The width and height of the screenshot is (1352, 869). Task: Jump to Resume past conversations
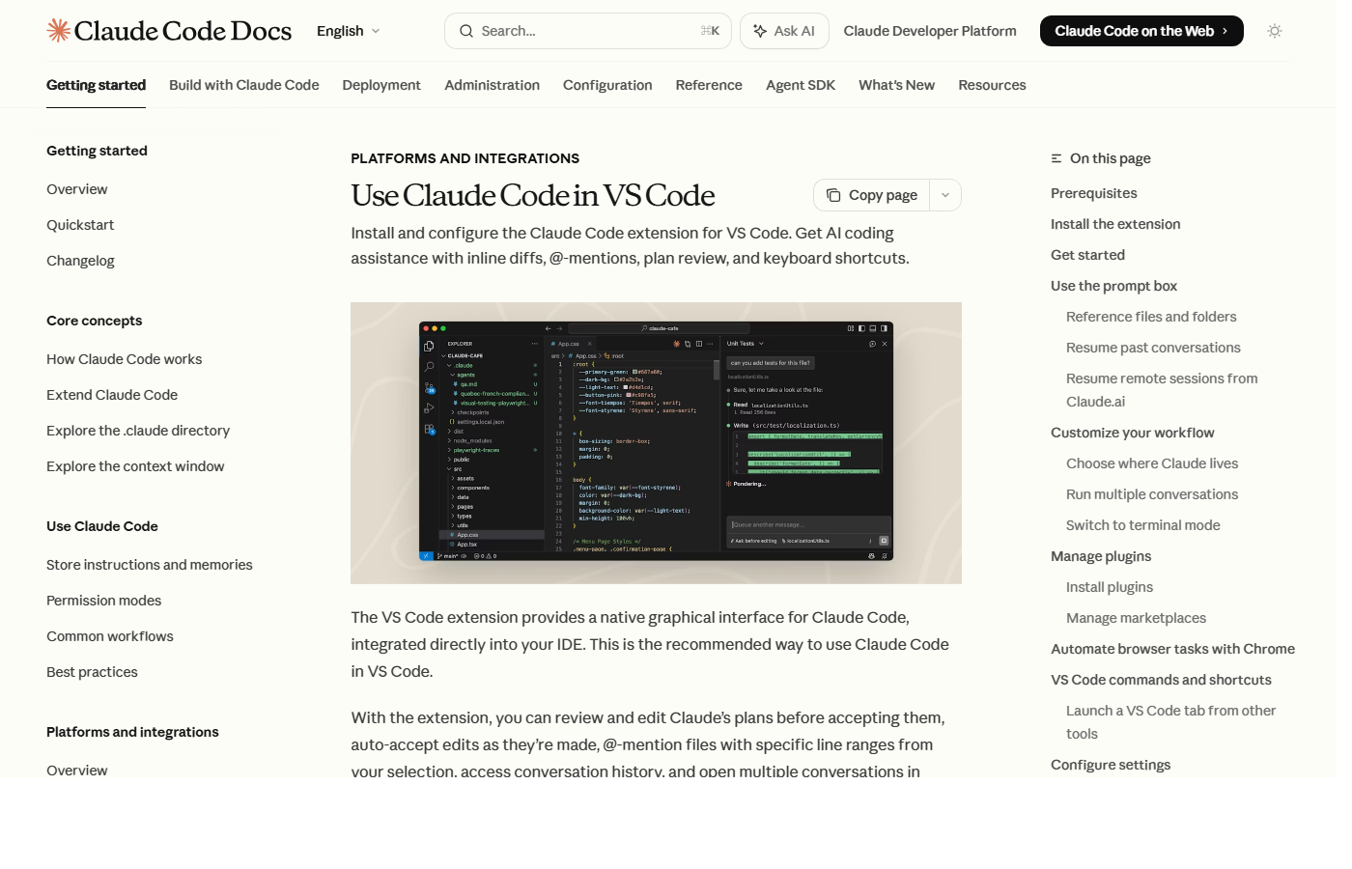(1153, 348)
